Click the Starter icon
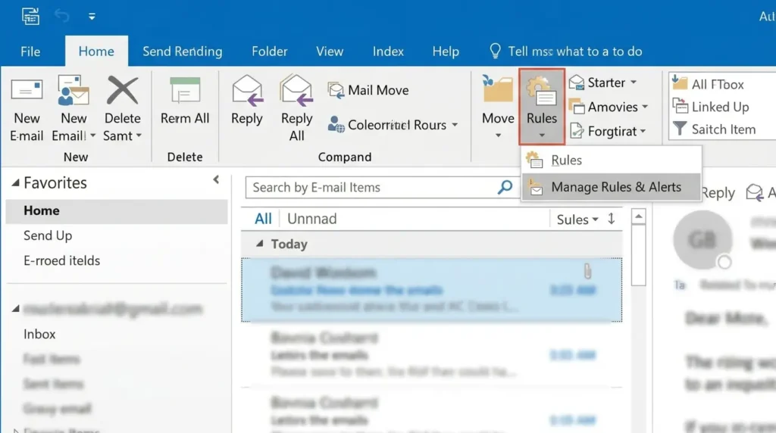 click(x=577, y=83)
